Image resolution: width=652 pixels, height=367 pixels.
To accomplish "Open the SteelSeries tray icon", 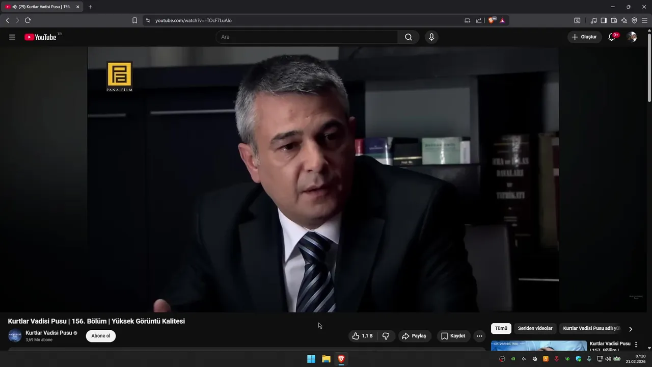I will click(x=535, y=359).
